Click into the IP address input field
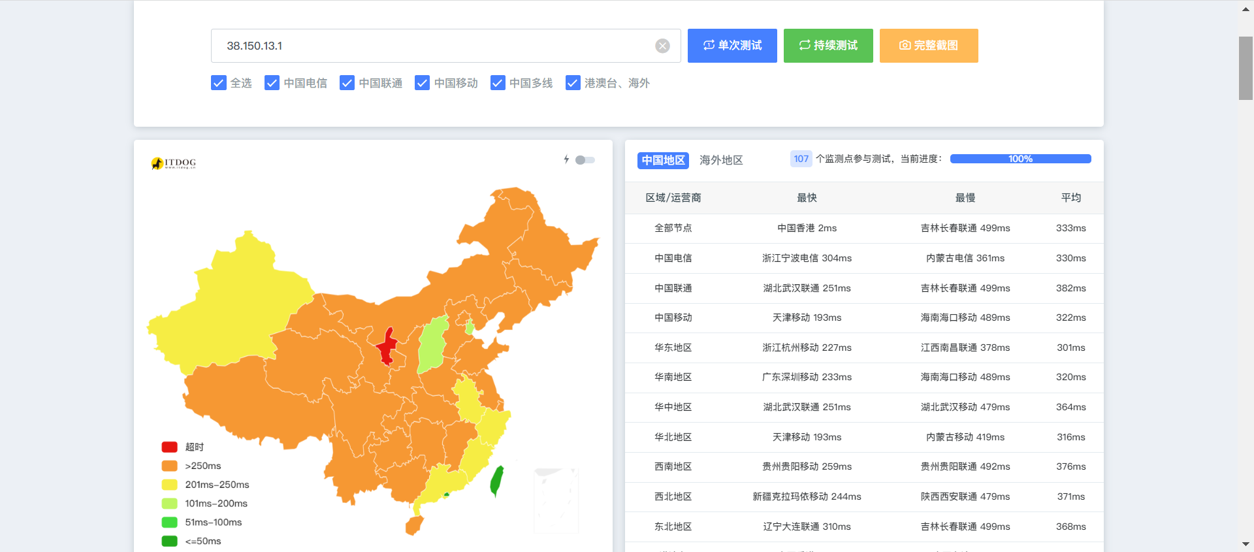 [x=431, y=46]
